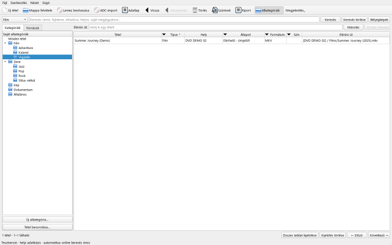This screenshot has height=245, width=392.
Task: Click the Saját alkategóriák tree header
Action: pos(38,34)
